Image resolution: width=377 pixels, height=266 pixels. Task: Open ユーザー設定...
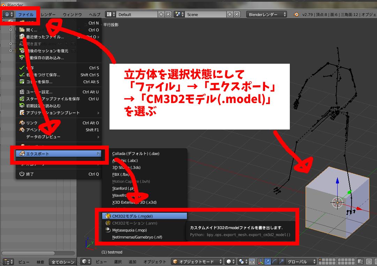pos(59,92)
